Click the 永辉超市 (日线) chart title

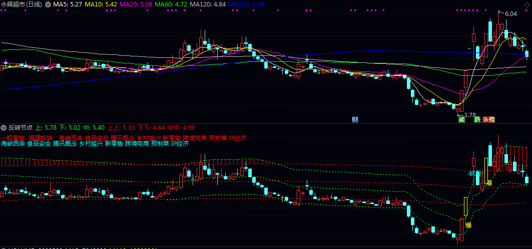[22, 4]
